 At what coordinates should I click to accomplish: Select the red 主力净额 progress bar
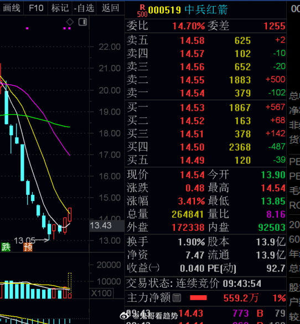198,298
